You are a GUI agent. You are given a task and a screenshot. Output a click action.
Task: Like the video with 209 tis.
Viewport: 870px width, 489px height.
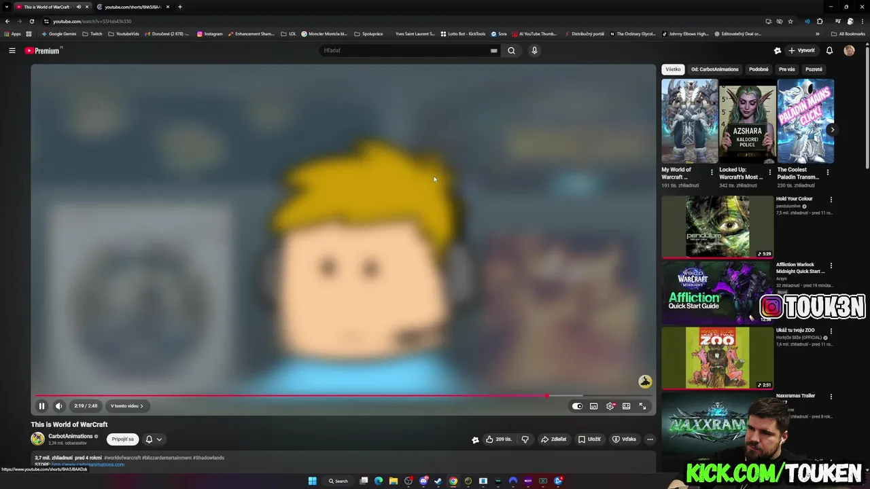pos(498,439)
